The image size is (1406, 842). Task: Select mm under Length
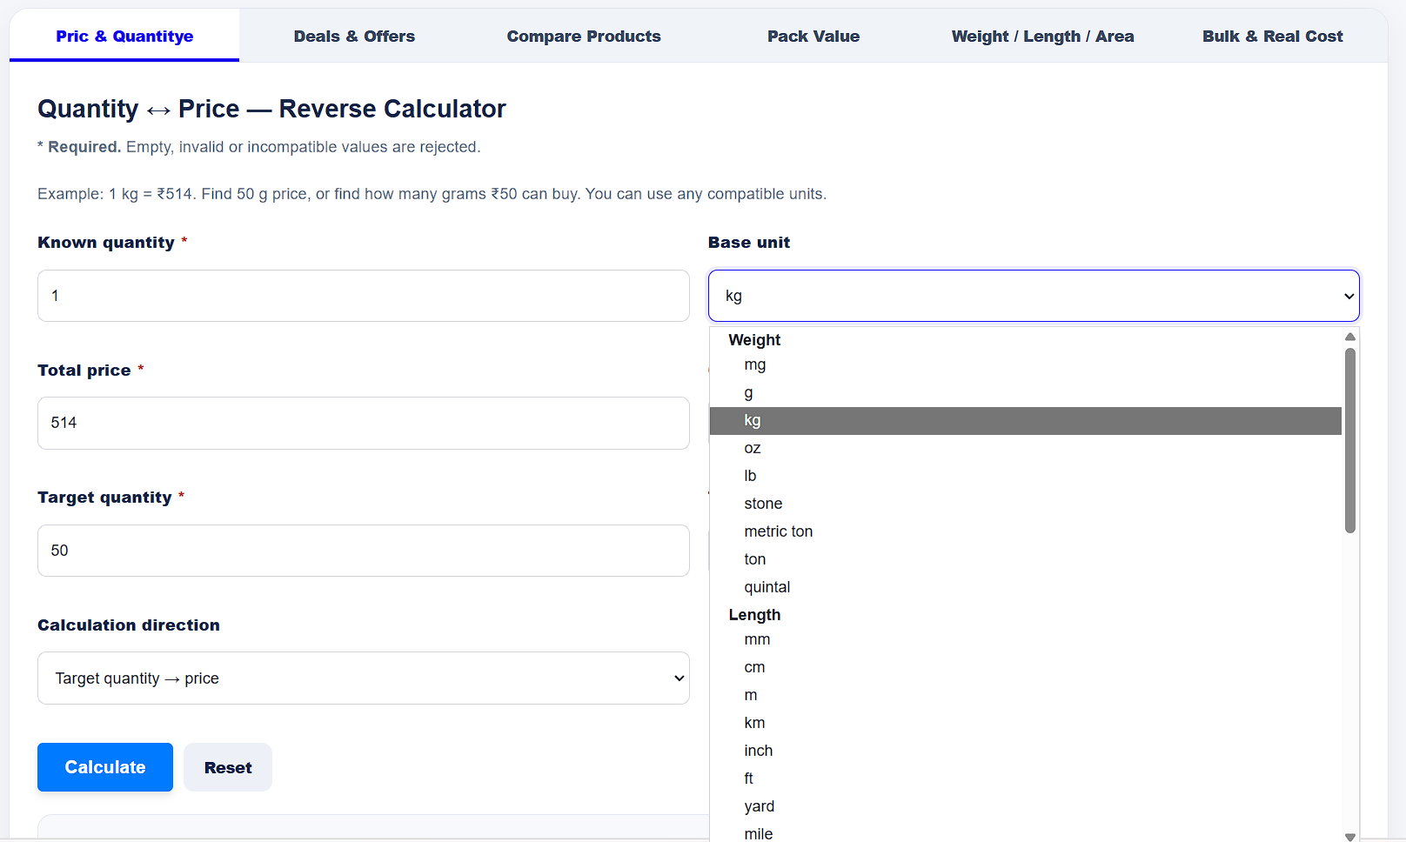1026,640
